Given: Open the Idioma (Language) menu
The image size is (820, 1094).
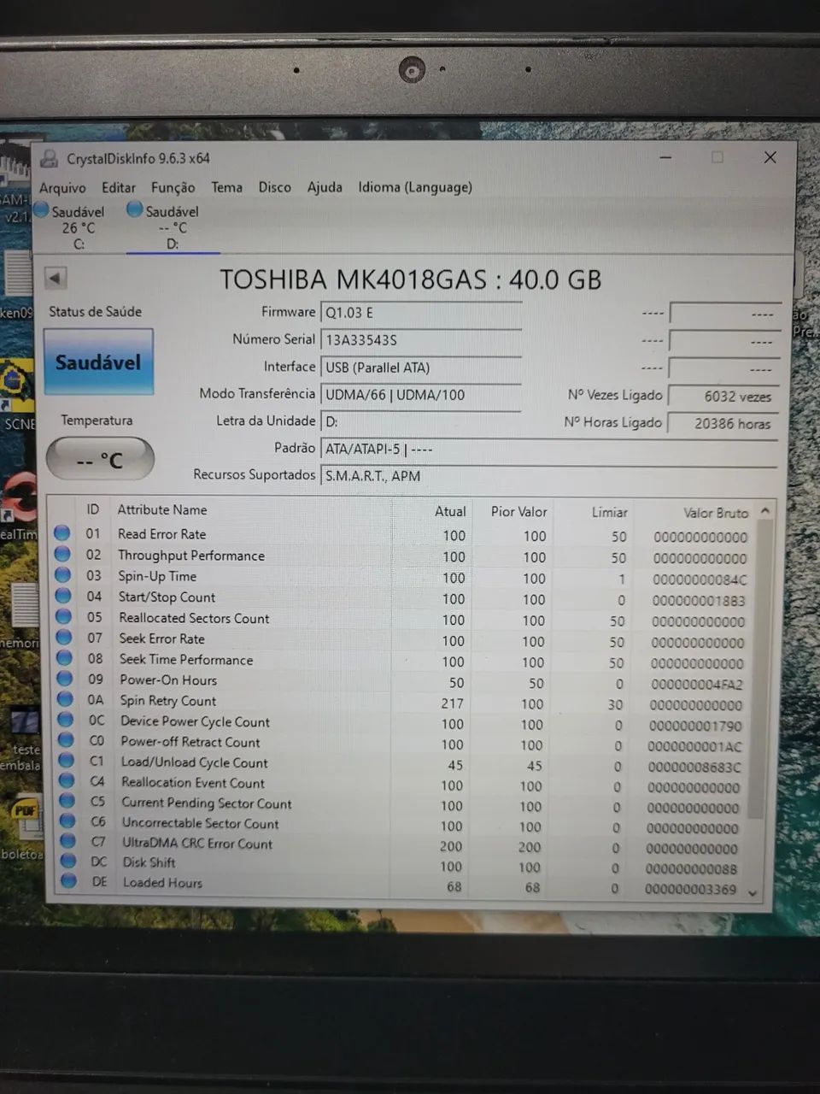Looking at the screenshot, I should [415, 187].
